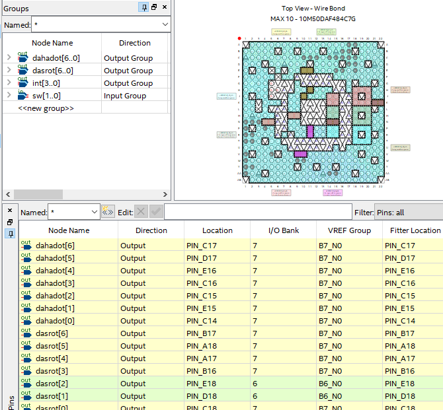Screen dimensions: 443x410
Task: Sort by Location column header
Action: (x=217, y=230)
